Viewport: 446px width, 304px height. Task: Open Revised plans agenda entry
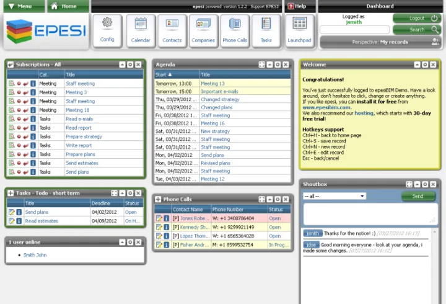(216, 163)
